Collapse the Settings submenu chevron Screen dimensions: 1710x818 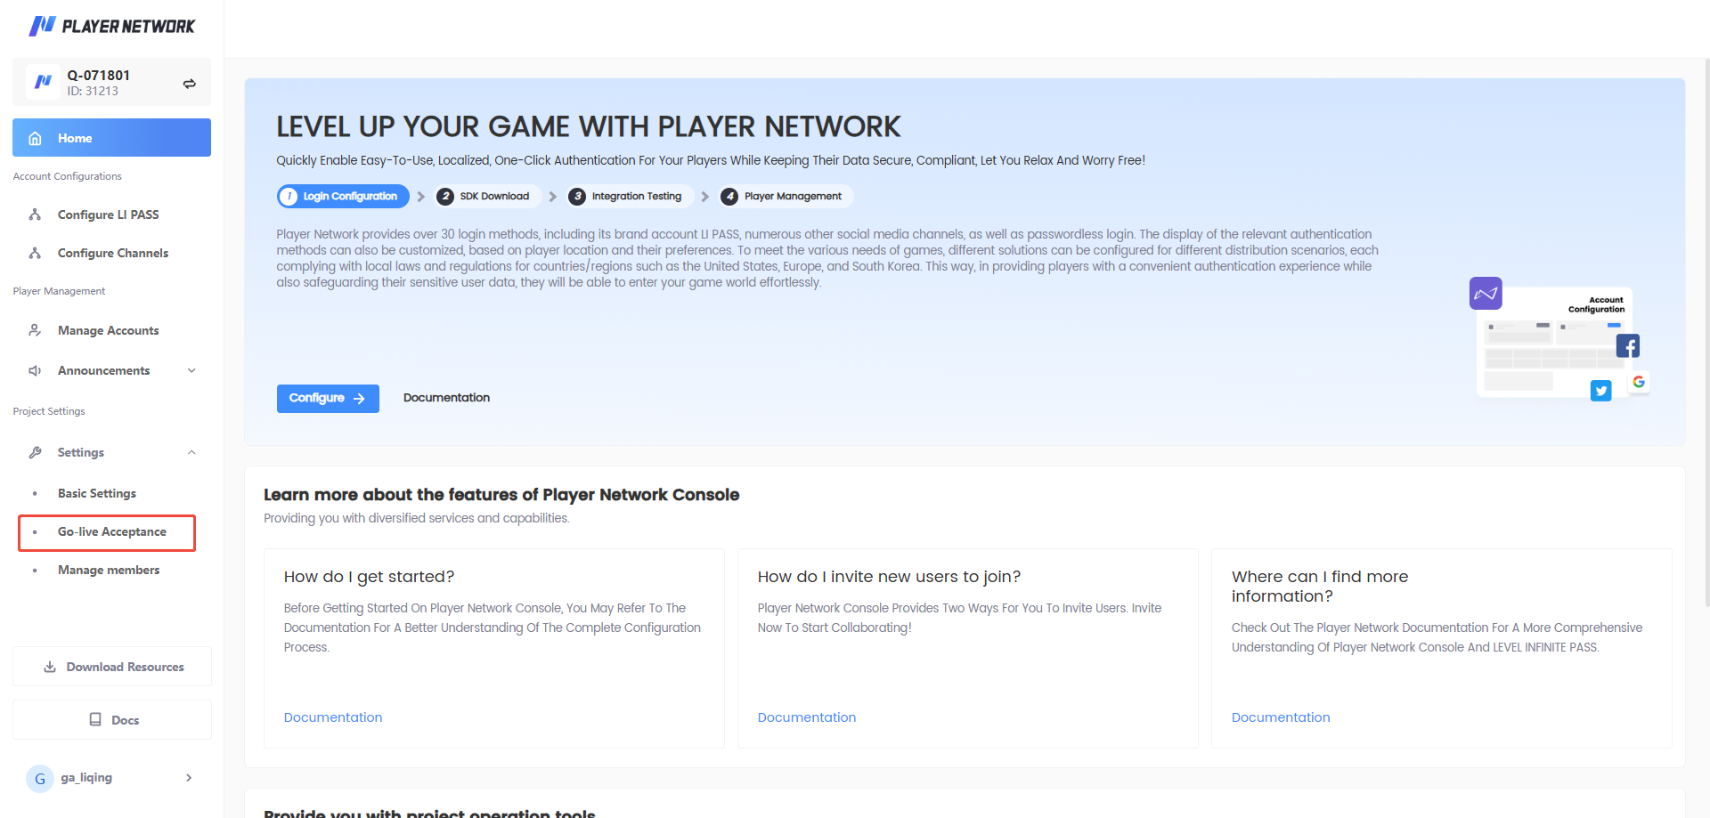[x=191, y=452]
